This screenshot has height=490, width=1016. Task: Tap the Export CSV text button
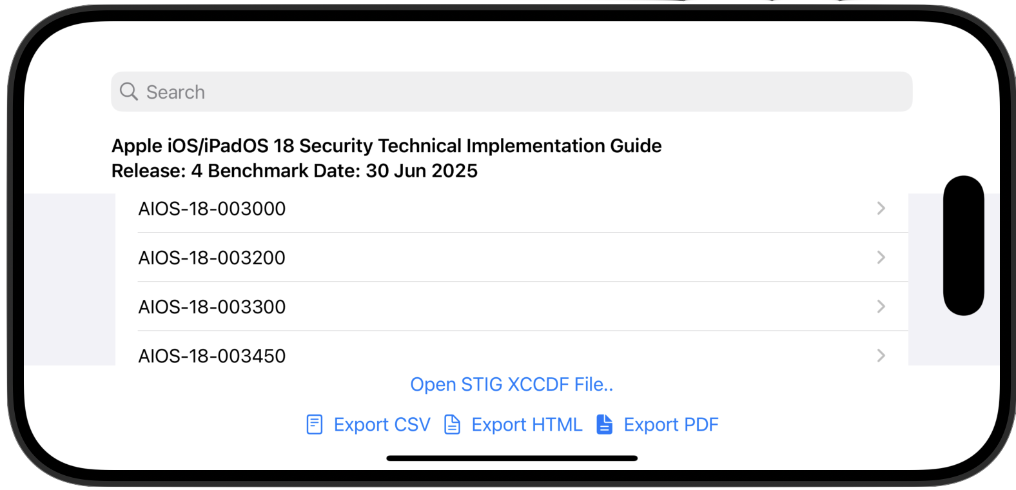click(382, 425)
